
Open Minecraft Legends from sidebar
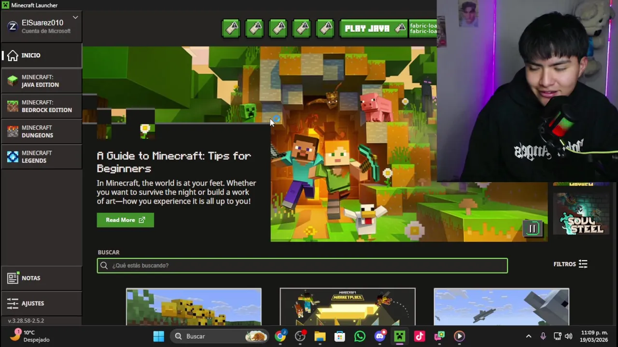click(42, 157)
